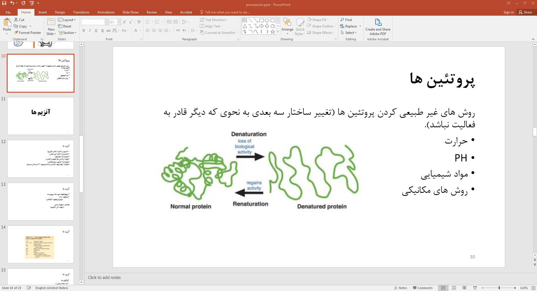
Task: Toggle the Notes pane
Action: click(x=401, y=288)
